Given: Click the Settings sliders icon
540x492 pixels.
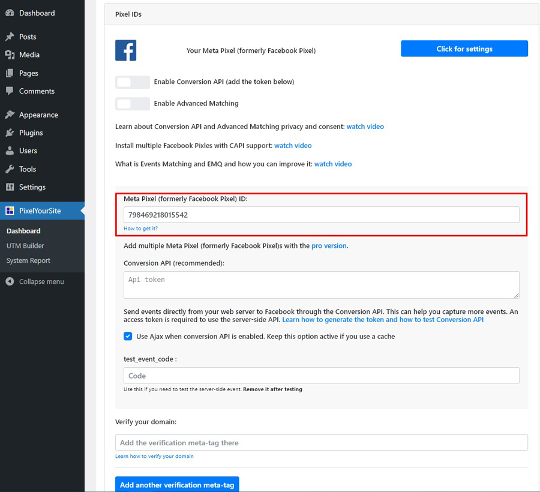Looking at the screenshot, I should click(x=10, y=187).
